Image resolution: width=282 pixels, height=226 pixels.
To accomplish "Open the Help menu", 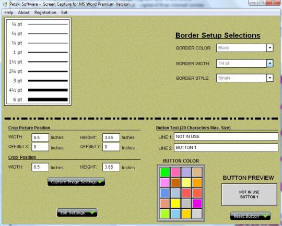I will [9, 12].
